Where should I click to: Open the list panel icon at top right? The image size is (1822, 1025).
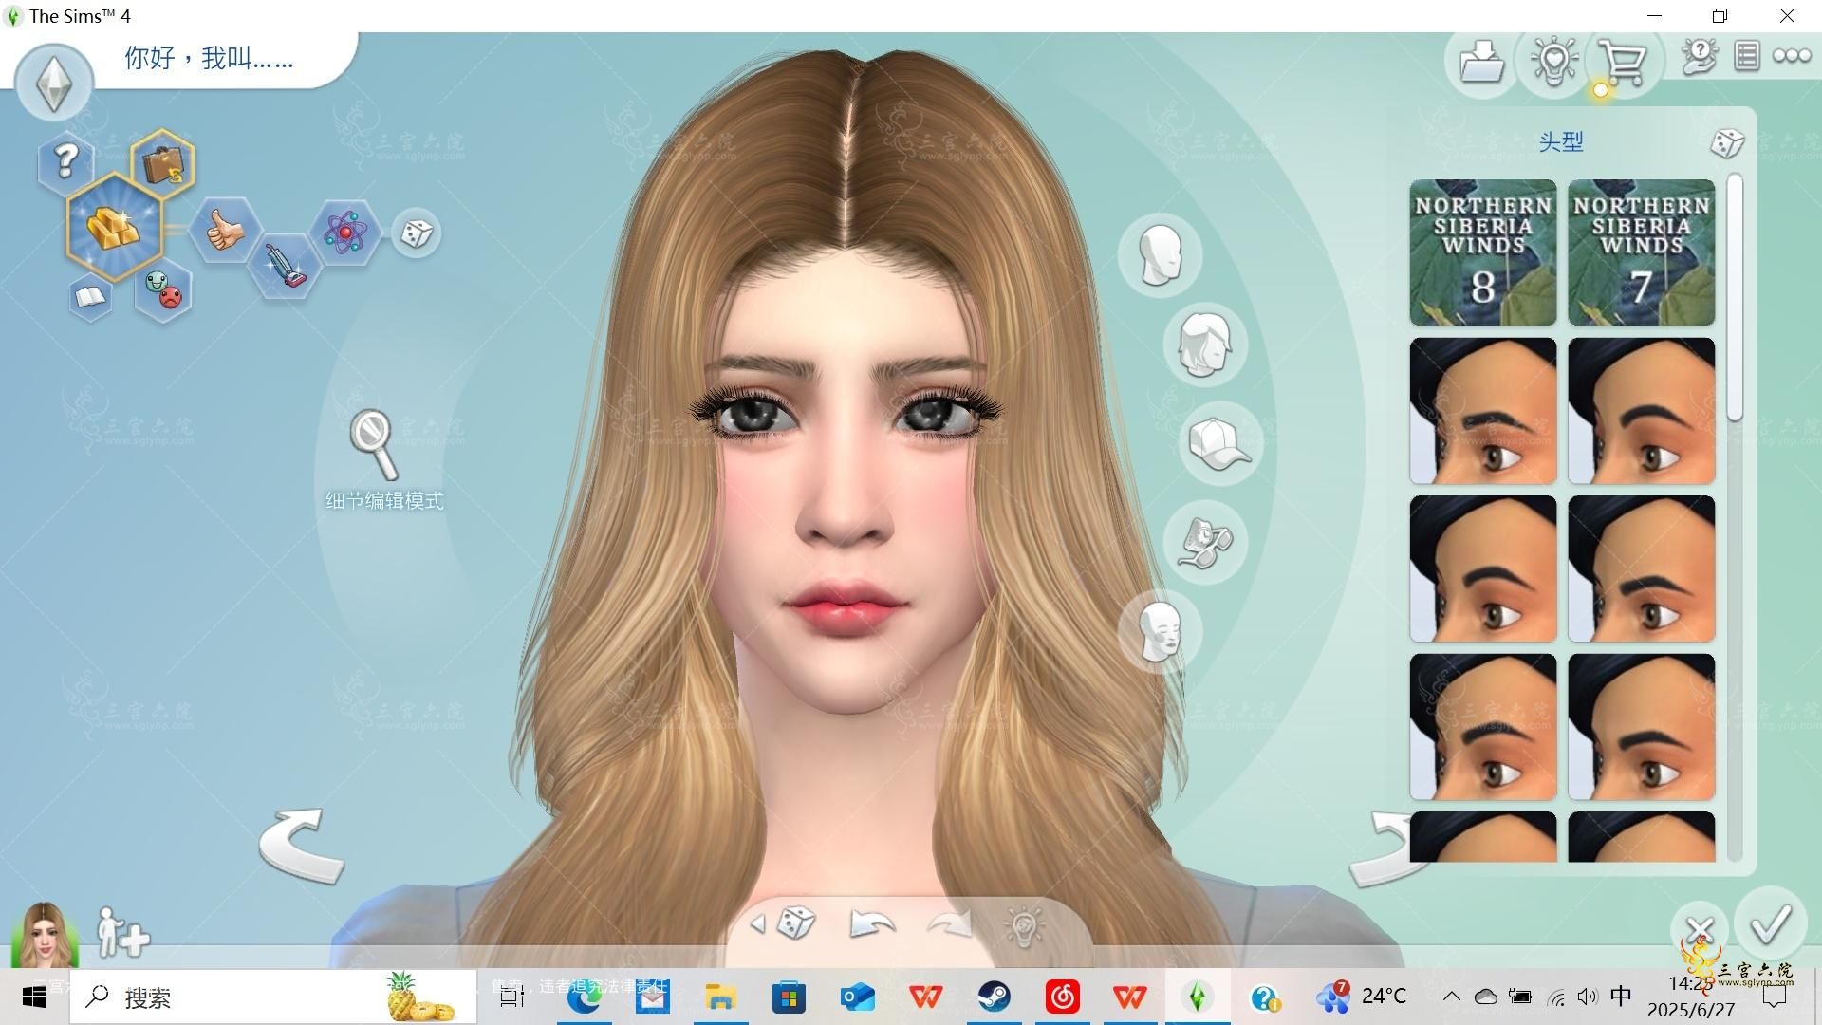click(1747, 56)
